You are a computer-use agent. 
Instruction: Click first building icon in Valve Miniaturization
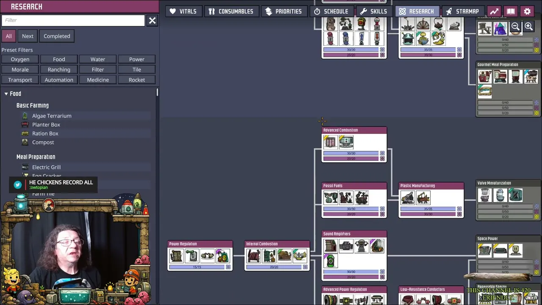[x=485, y=195]
